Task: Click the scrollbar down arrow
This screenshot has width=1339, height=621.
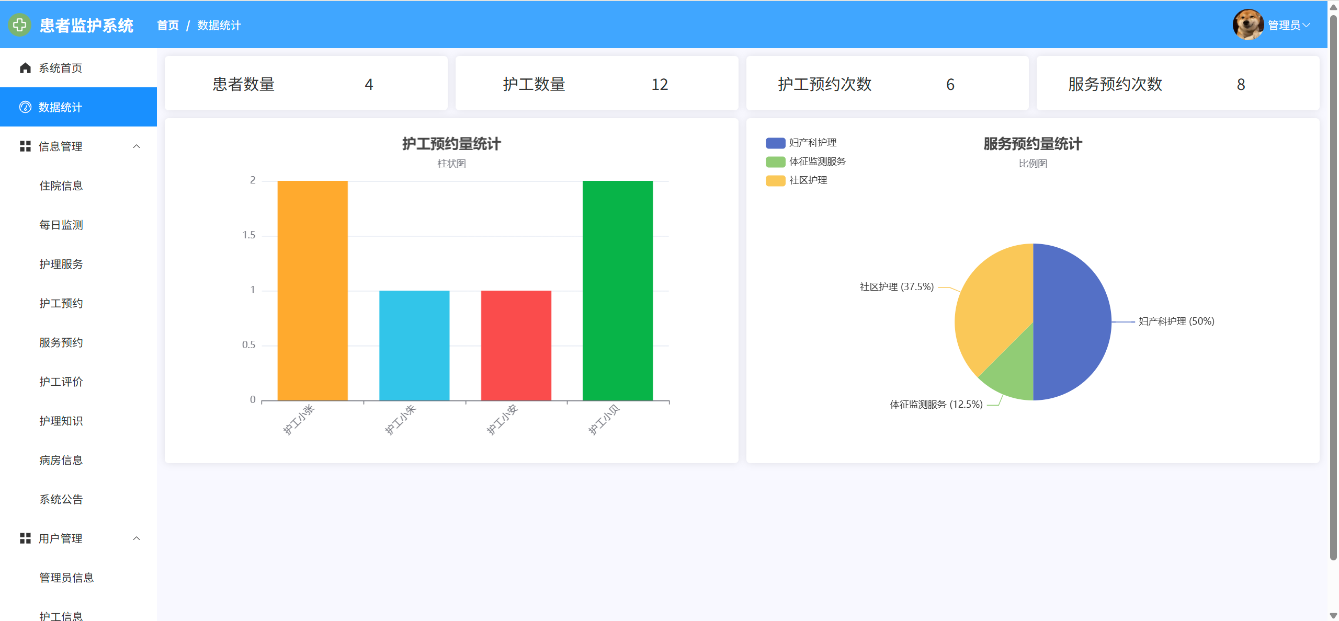Action: tap(1333, 616)
